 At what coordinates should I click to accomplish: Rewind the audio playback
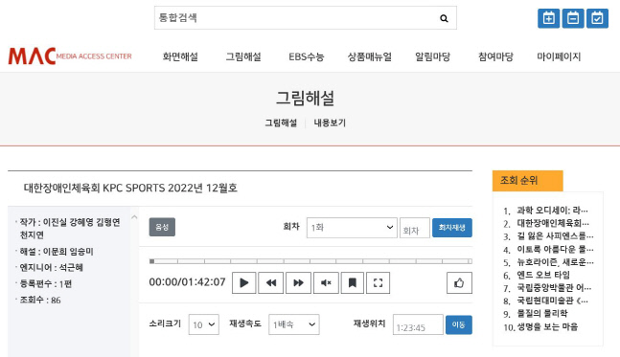click(271, 282)
